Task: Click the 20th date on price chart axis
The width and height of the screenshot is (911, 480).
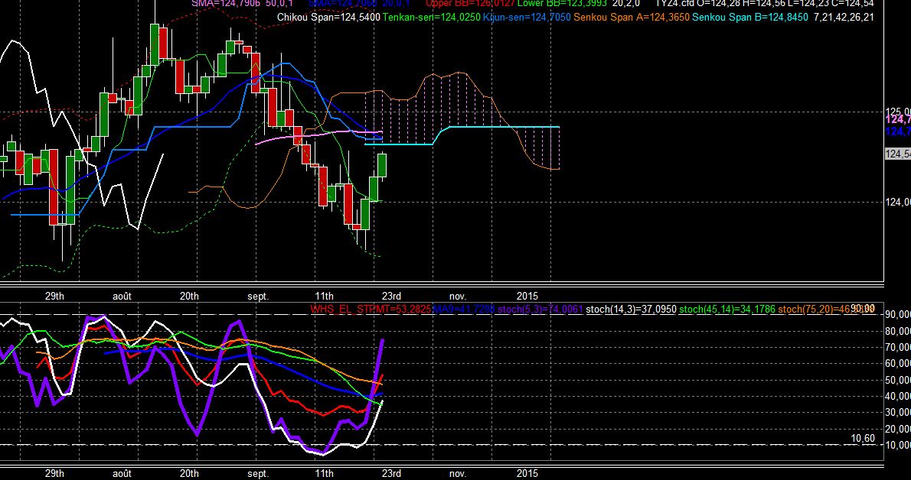Action: pyautogui.click(x=189, y=296)
